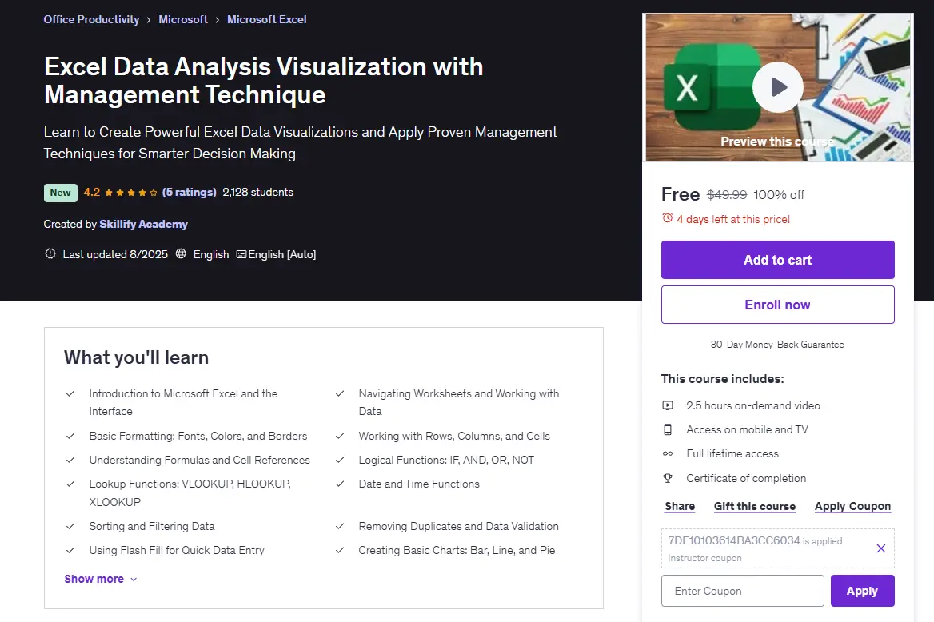Click 'Last updated 8/2025' text
This screenshot has width=934, height=622.
tap(115, 254)
